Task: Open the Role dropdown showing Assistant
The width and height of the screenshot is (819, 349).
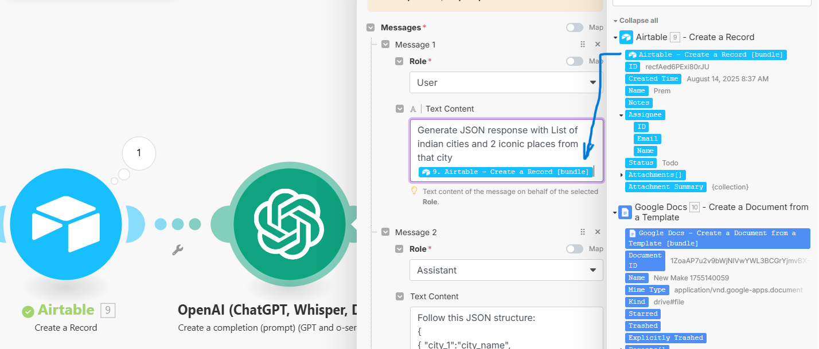Action: tap(506, 270)
